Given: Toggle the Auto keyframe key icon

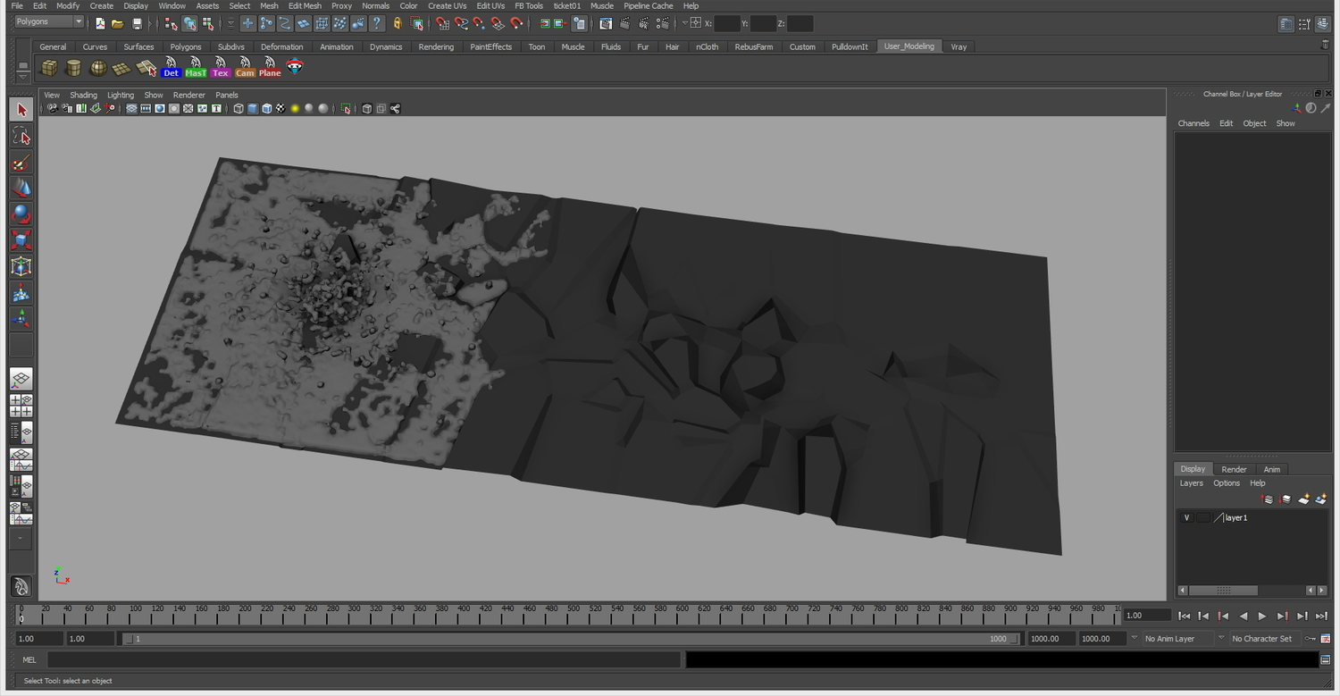Looking at the screenshot, I should (1310, 639).
